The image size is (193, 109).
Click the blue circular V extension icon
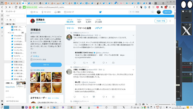coord(145,7)
